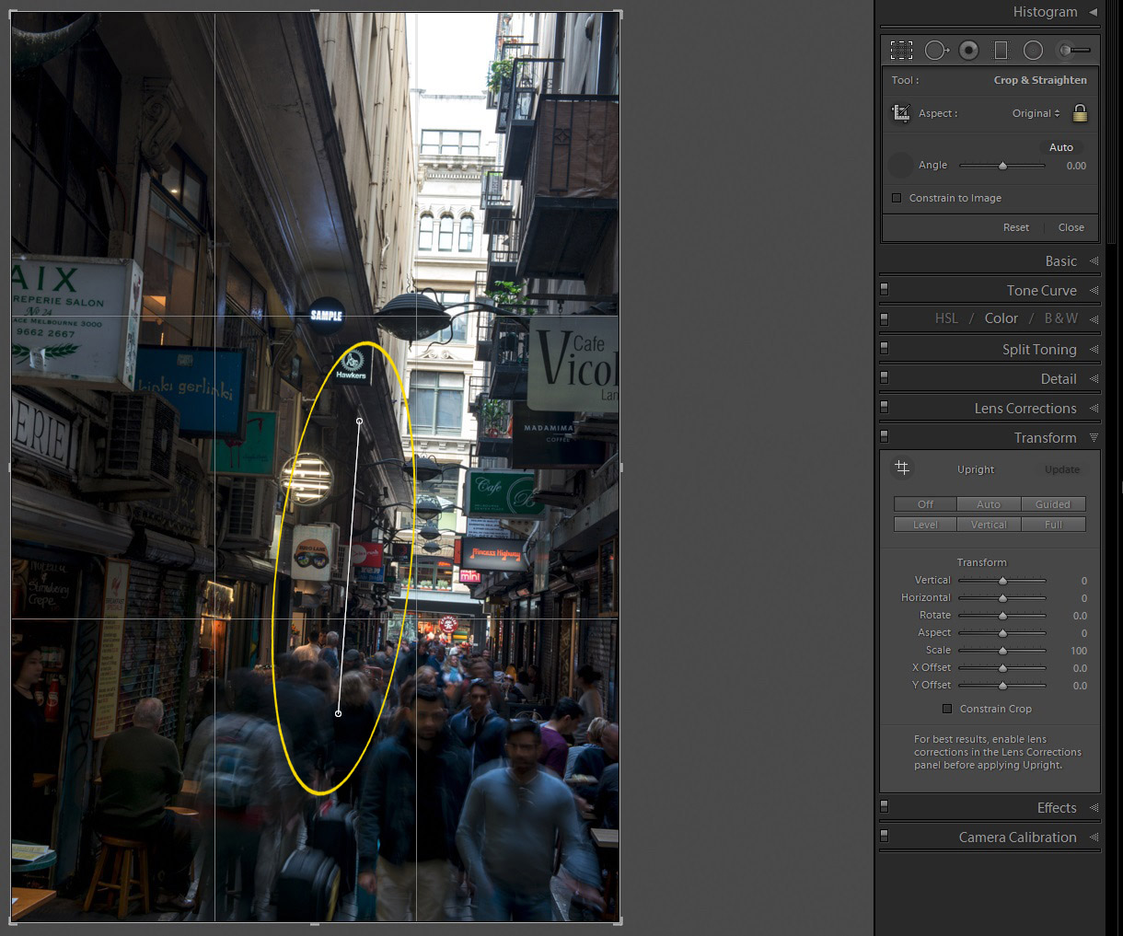Click the Angle slider handle
1123x936 pixels.
(x=1002, y=166)
